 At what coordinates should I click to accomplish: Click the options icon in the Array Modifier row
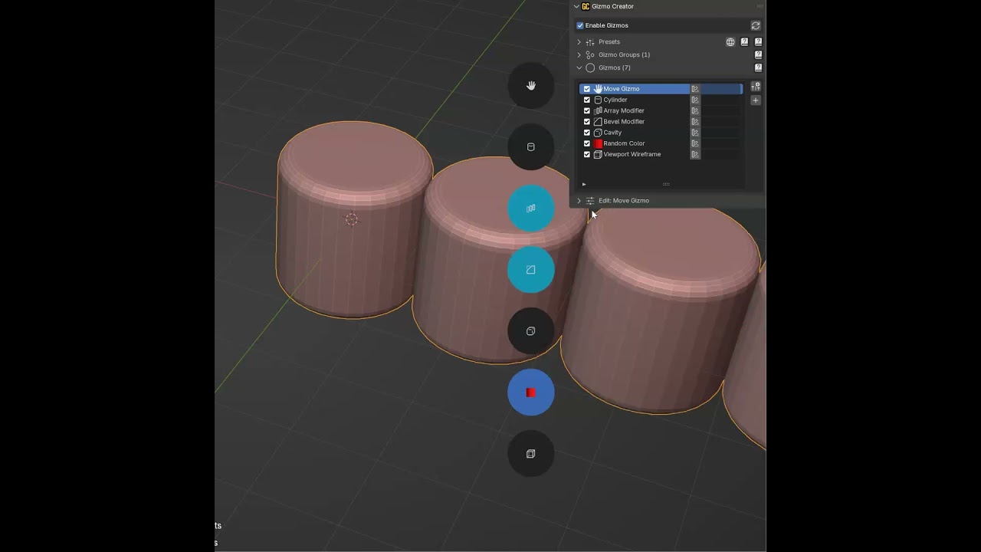coord(695,110)
